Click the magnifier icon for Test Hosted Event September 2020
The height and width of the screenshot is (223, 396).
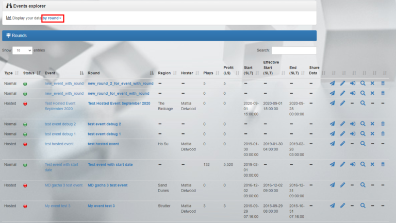[363, 104]
